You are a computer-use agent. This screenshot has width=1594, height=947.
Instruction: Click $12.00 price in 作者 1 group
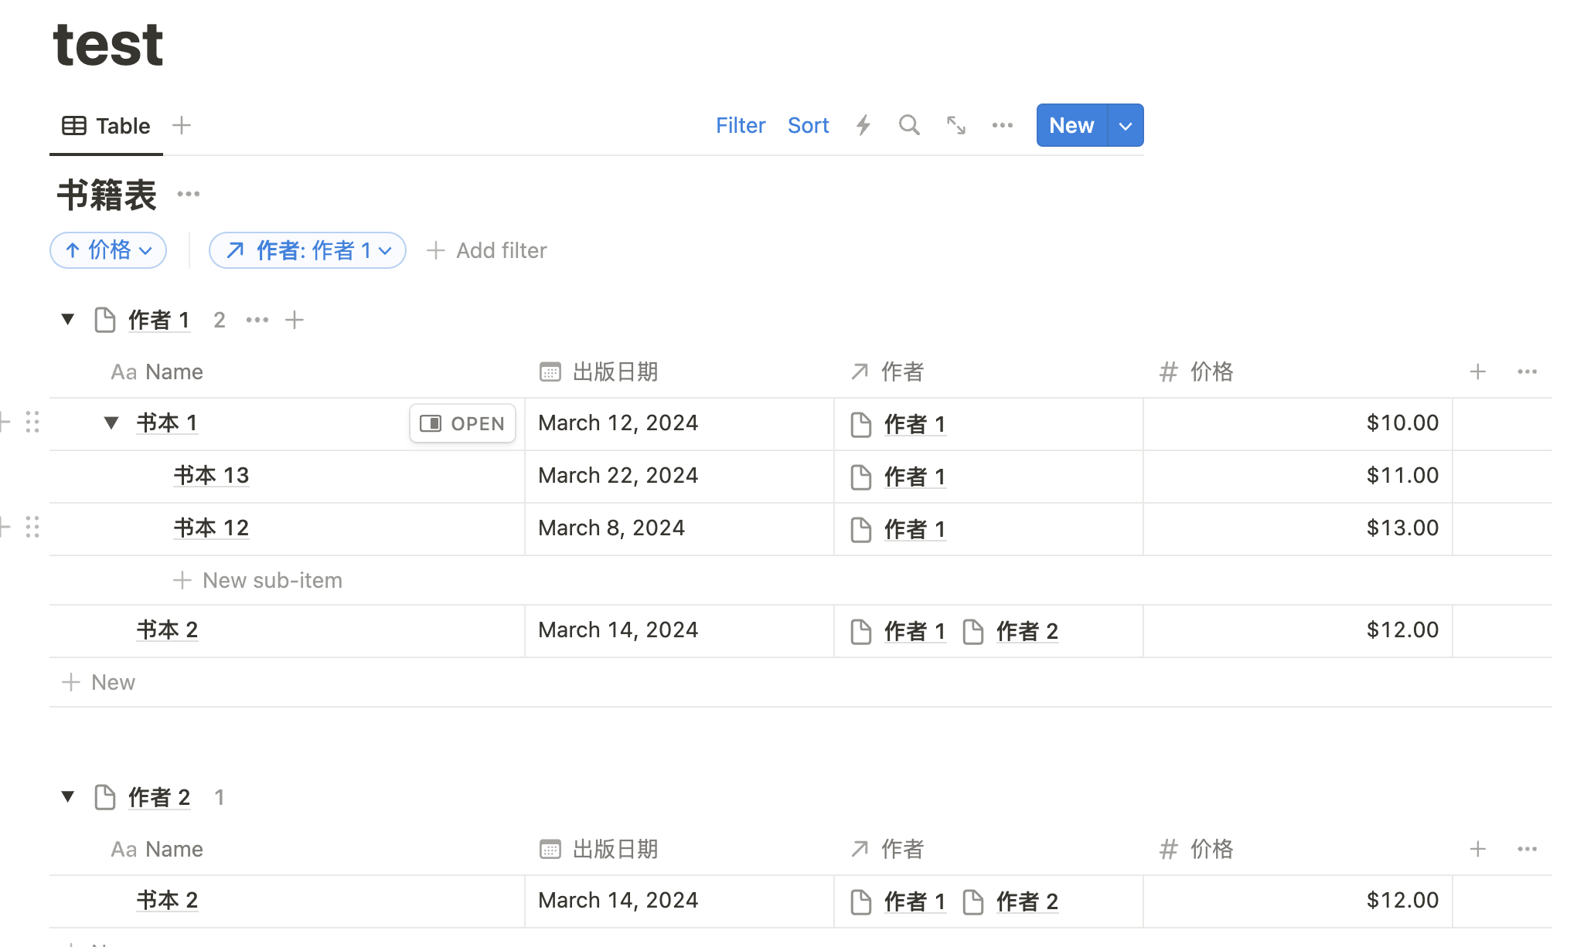point(1298,630)
